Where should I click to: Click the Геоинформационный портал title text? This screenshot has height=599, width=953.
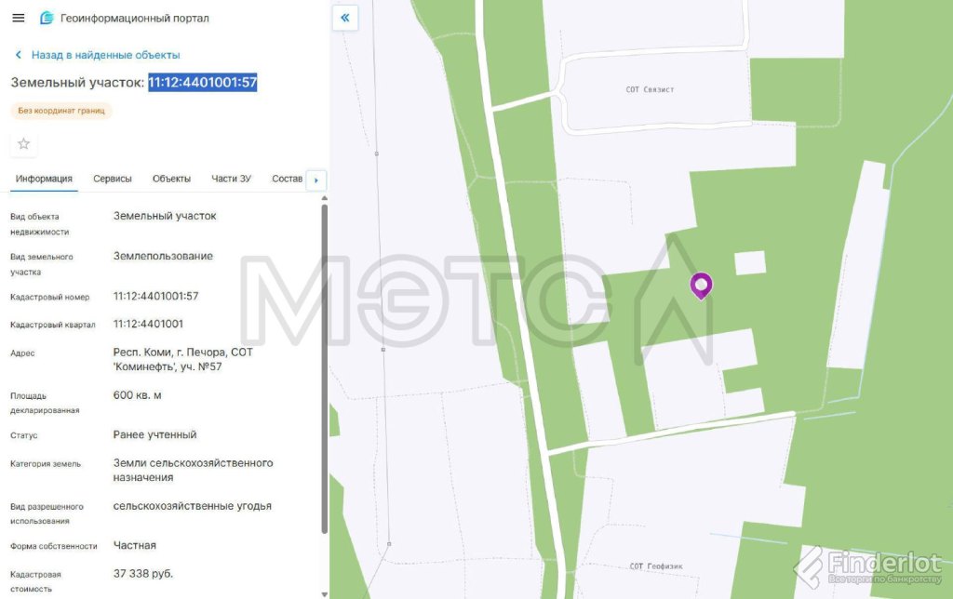[x=135, y=19]
